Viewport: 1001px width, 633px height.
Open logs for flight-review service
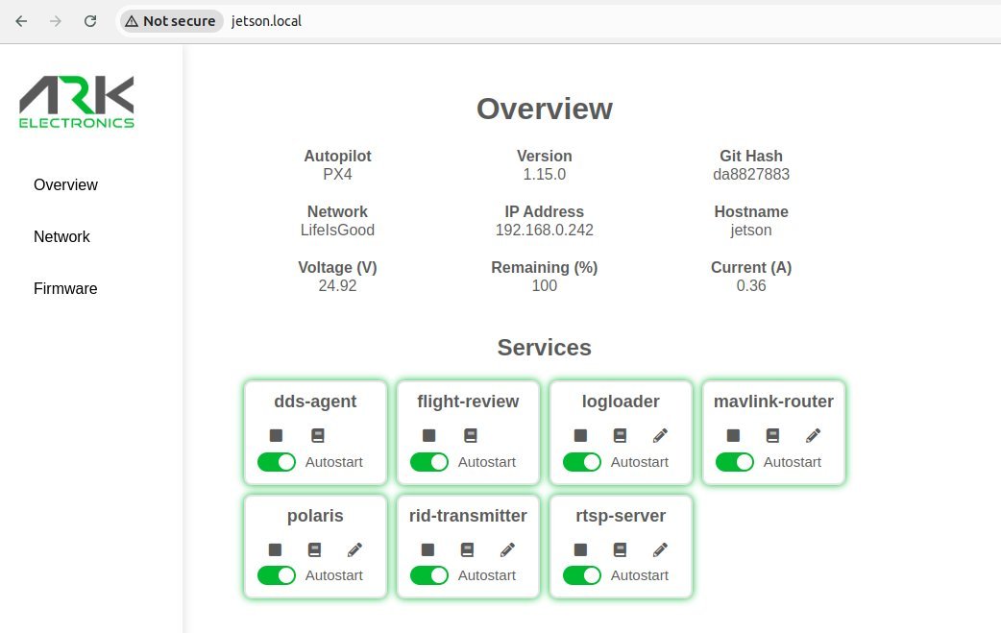[471, 435]
